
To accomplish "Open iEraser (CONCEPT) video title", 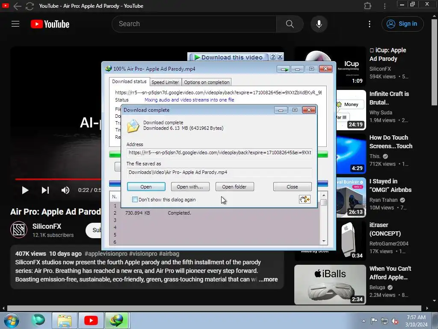I will [385, 229].
